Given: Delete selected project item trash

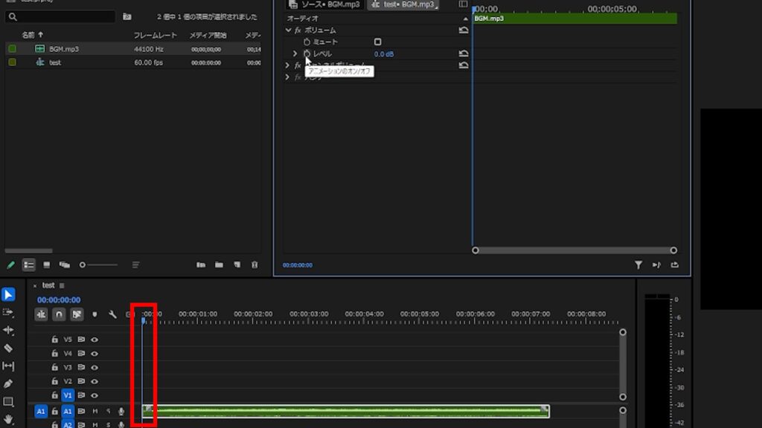Looking at the screenshot, I should 254,265.
